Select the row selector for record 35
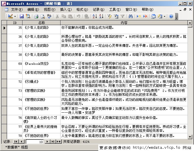Screen dimensions: 194x151 click(x=4, y=30)
